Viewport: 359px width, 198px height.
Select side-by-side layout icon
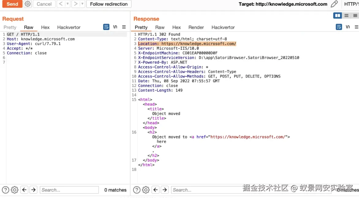338,16
